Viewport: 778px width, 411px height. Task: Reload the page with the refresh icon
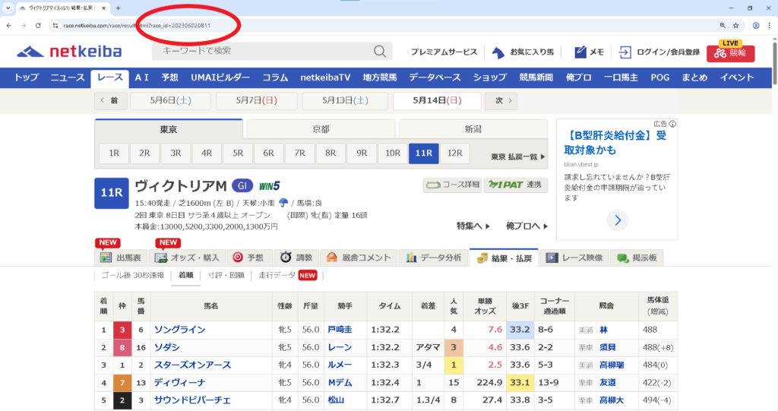[38, 25]
